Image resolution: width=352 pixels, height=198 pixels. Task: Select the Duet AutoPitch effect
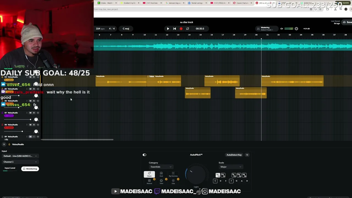coord(161,174)
